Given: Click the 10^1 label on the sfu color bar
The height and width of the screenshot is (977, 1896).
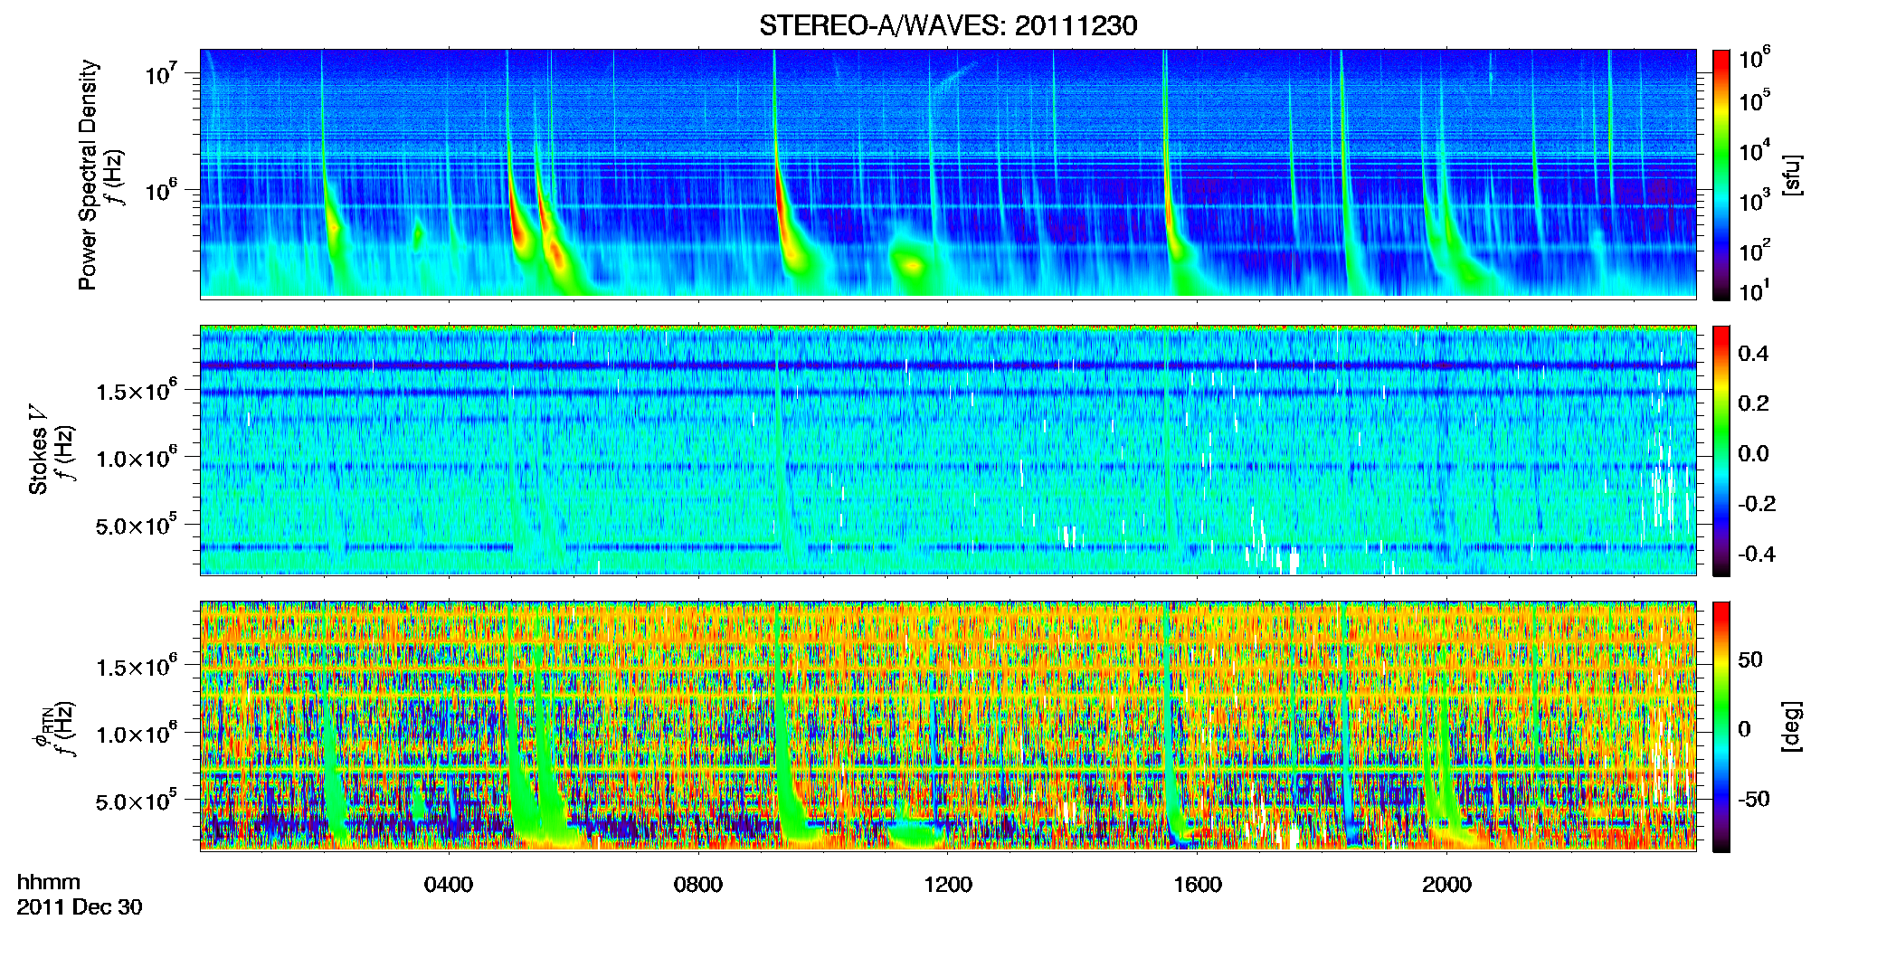Looking at the screenshot, I should point(1755,290).
